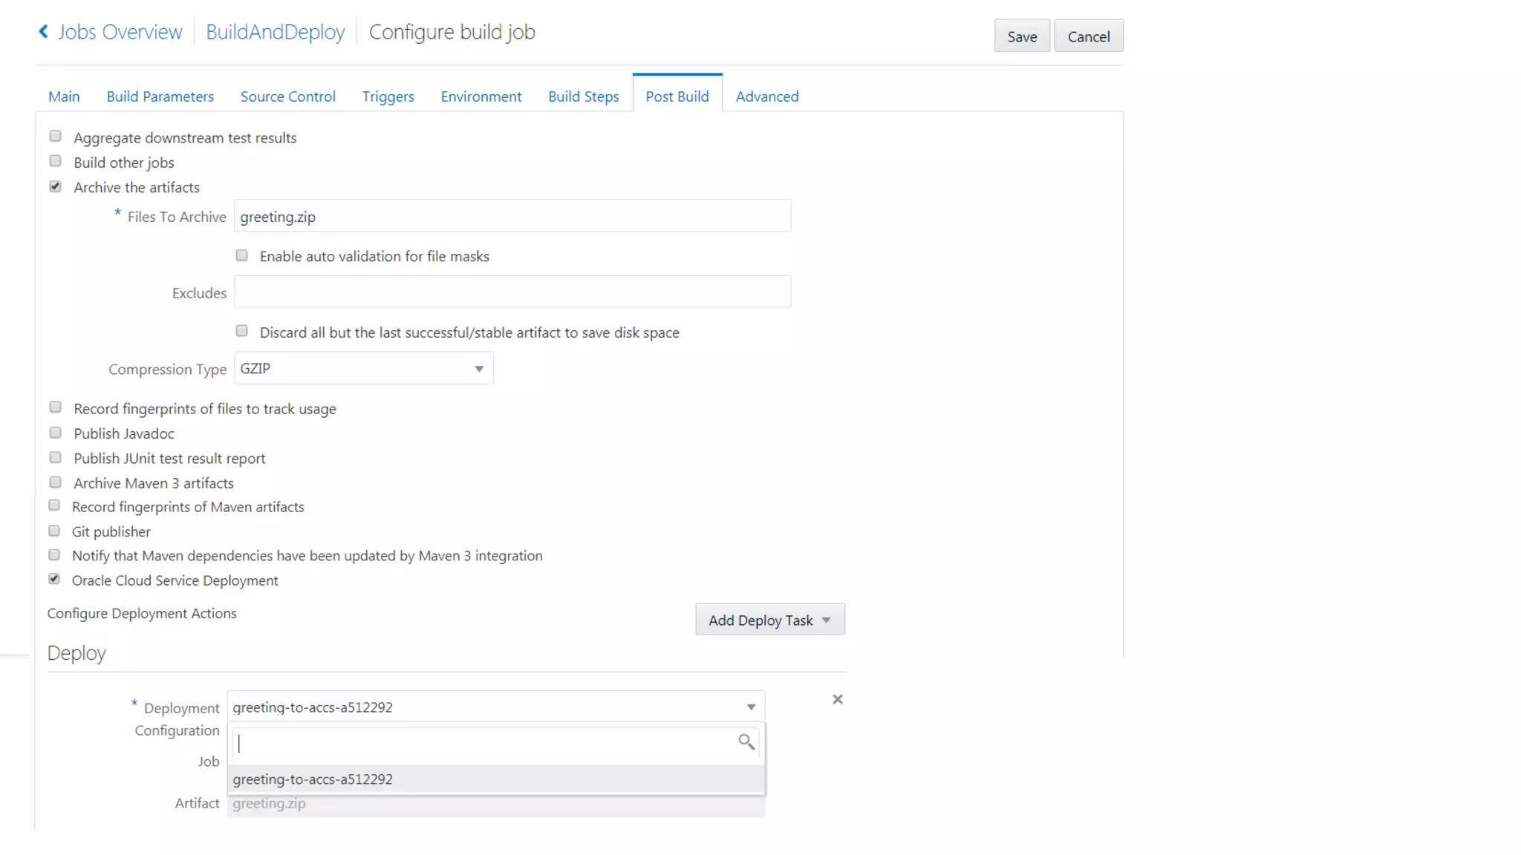This screenshot has height=855, width=1521.
Task: Remove Deploy task with the X icon
Action: [x=837, y=699]
